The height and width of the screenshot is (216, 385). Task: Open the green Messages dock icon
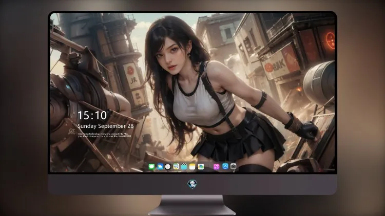point(152,167)
